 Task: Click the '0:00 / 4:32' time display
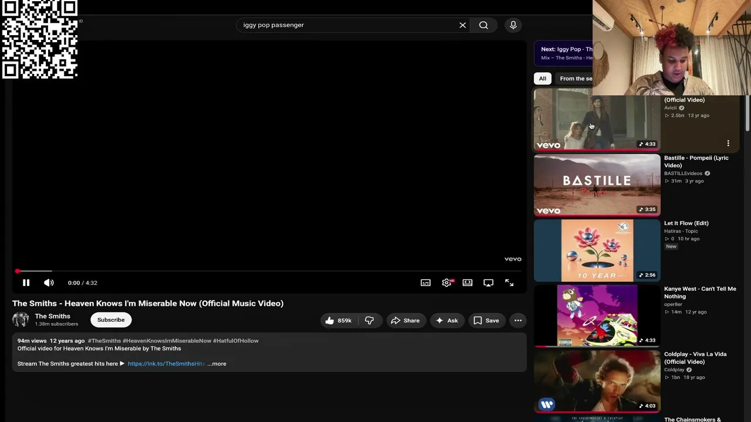[x=83, y=283]
